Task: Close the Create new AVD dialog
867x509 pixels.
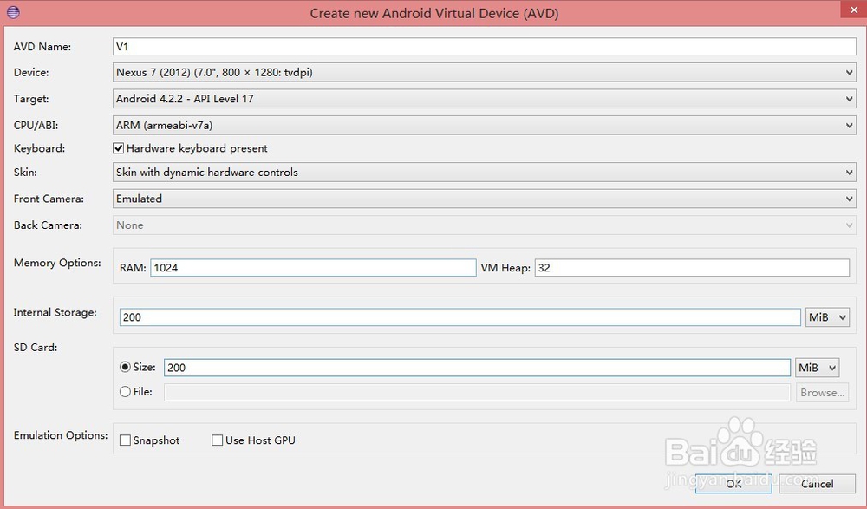Action: pyautogui.click(x=853, y=10)
